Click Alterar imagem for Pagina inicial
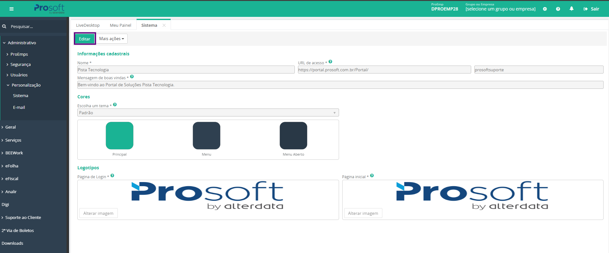Viewport: 609px width, 253px height. tap(363, 213)
